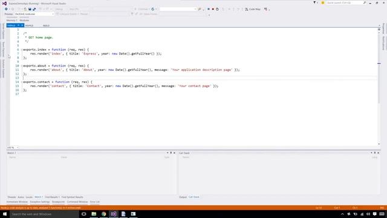
Task: Open Call Stack panel window options dropdown
Action: click(371, 153)
